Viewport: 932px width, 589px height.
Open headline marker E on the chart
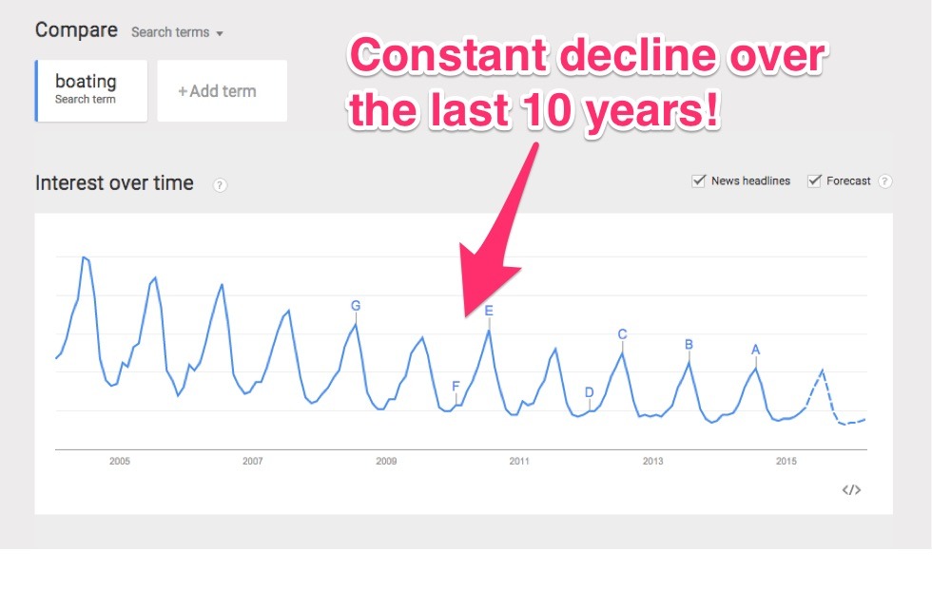coord(489,311)
